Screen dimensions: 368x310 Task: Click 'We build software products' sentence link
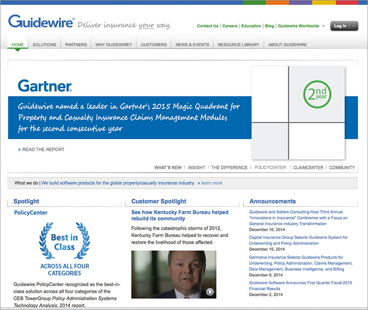click(118, 183)
